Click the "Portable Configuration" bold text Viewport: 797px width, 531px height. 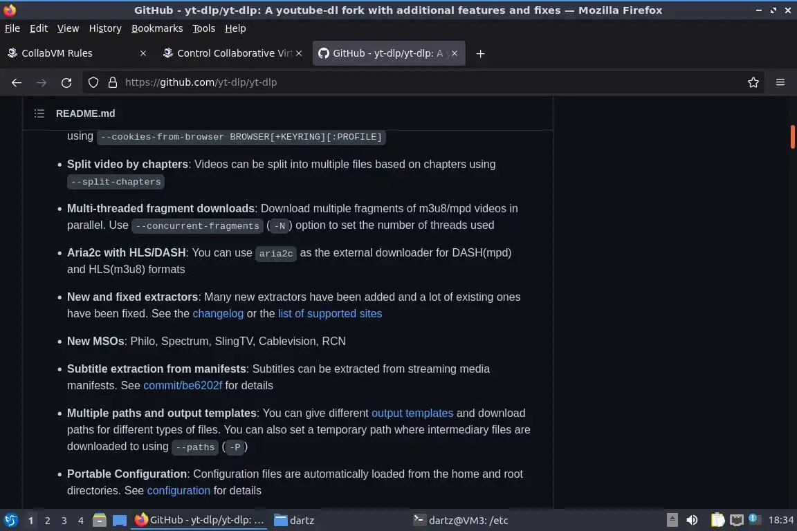(127, 474)
